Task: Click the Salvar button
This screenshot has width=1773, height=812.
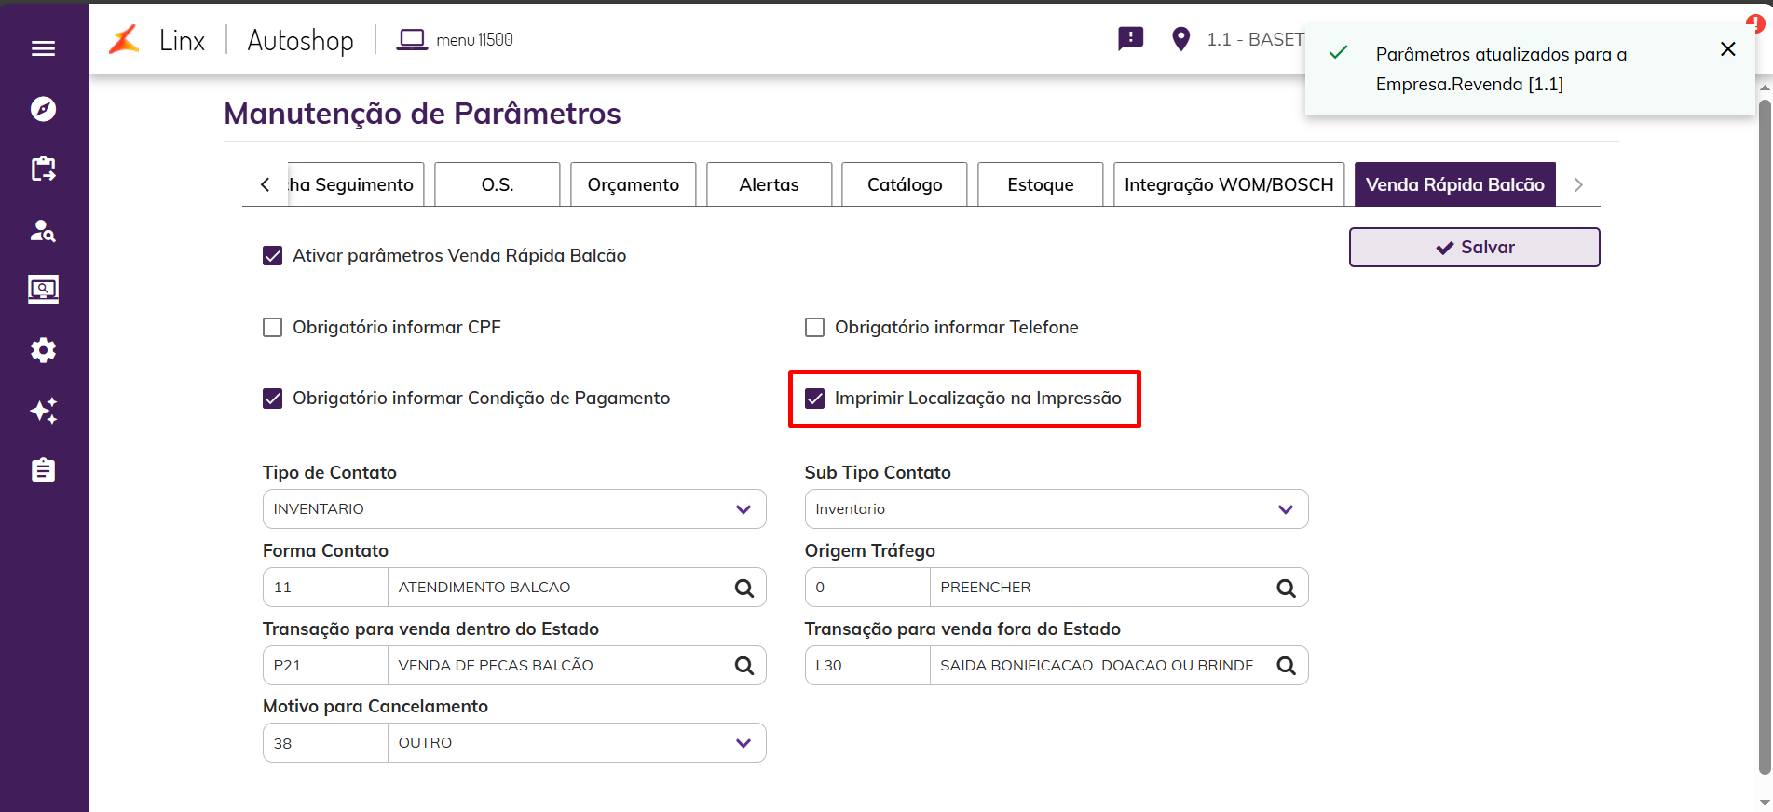Action: 1474,248
